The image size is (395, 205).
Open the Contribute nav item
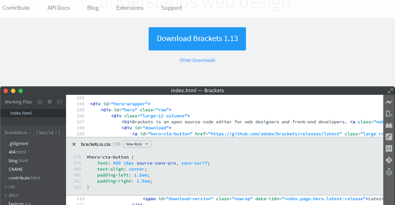tap(16, 8)
